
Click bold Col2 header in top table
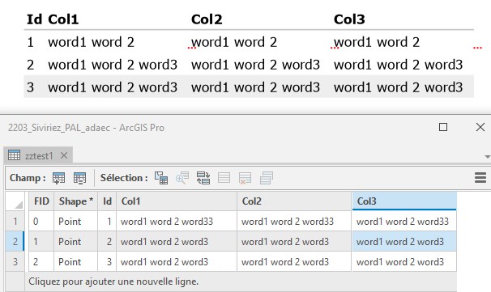point(207,19)
